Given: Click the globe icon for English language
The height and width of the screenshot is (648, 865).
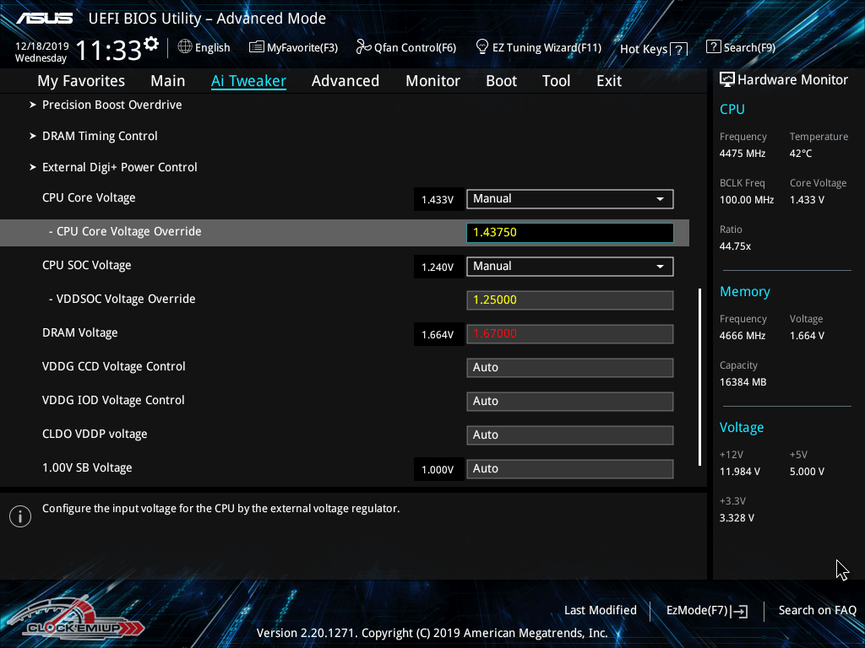Looking at the screenshot, I should pos(185,47).
